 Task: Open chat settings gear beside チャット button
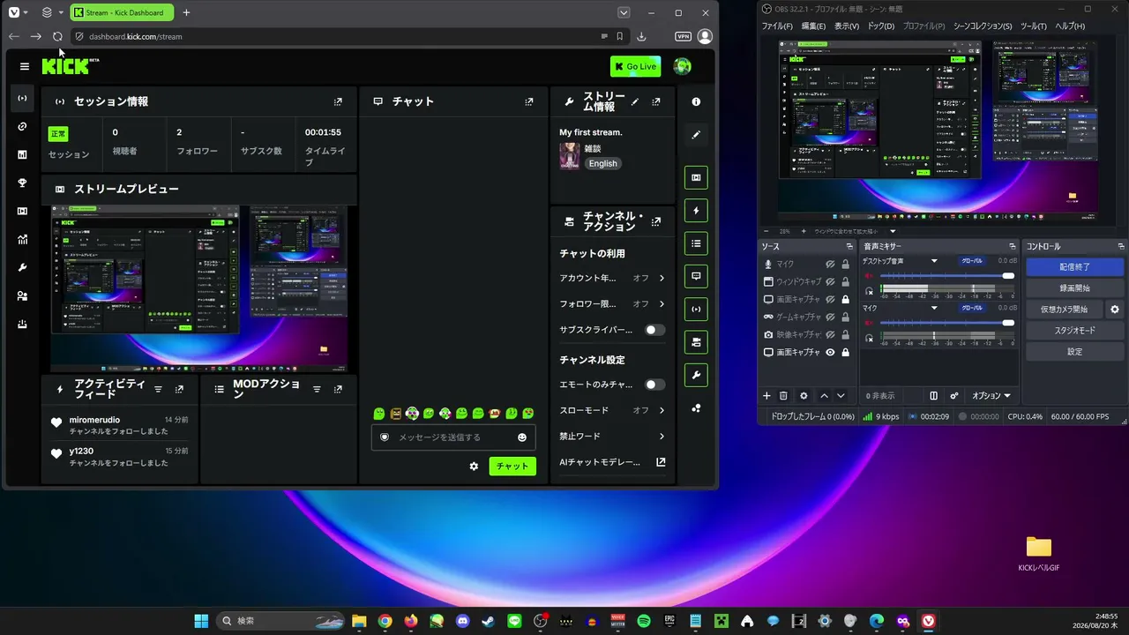point(474,466)
